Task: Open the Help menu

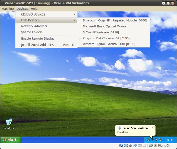Action: [34, 9]
